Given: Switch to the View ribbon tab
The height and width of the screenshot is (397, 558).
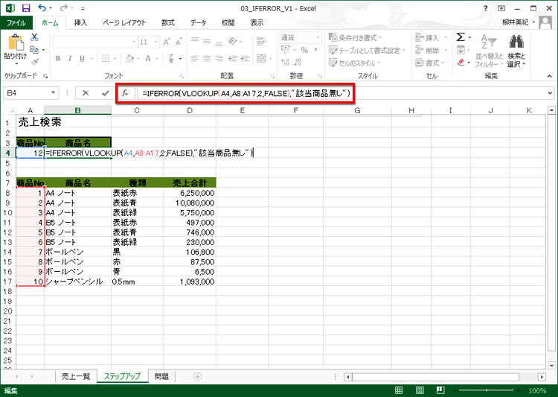Looking at the screenshot, I should coord(257,23).
